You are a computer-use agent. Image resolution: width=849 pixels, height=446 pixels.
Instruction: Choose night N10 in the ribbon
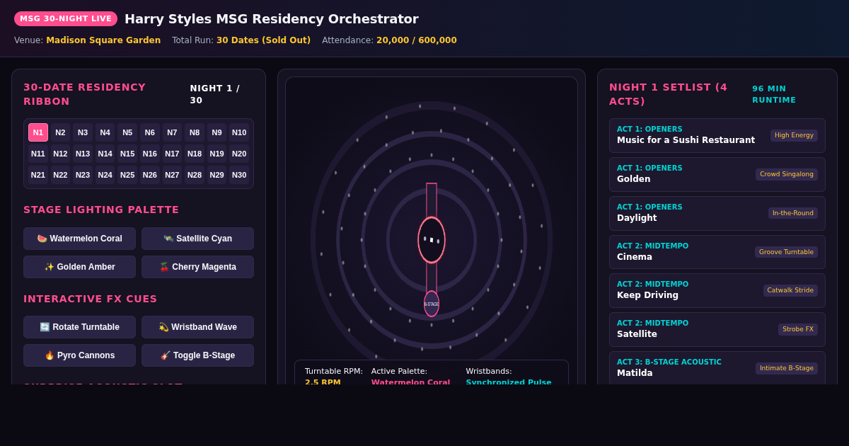click(x=239, y=132)
